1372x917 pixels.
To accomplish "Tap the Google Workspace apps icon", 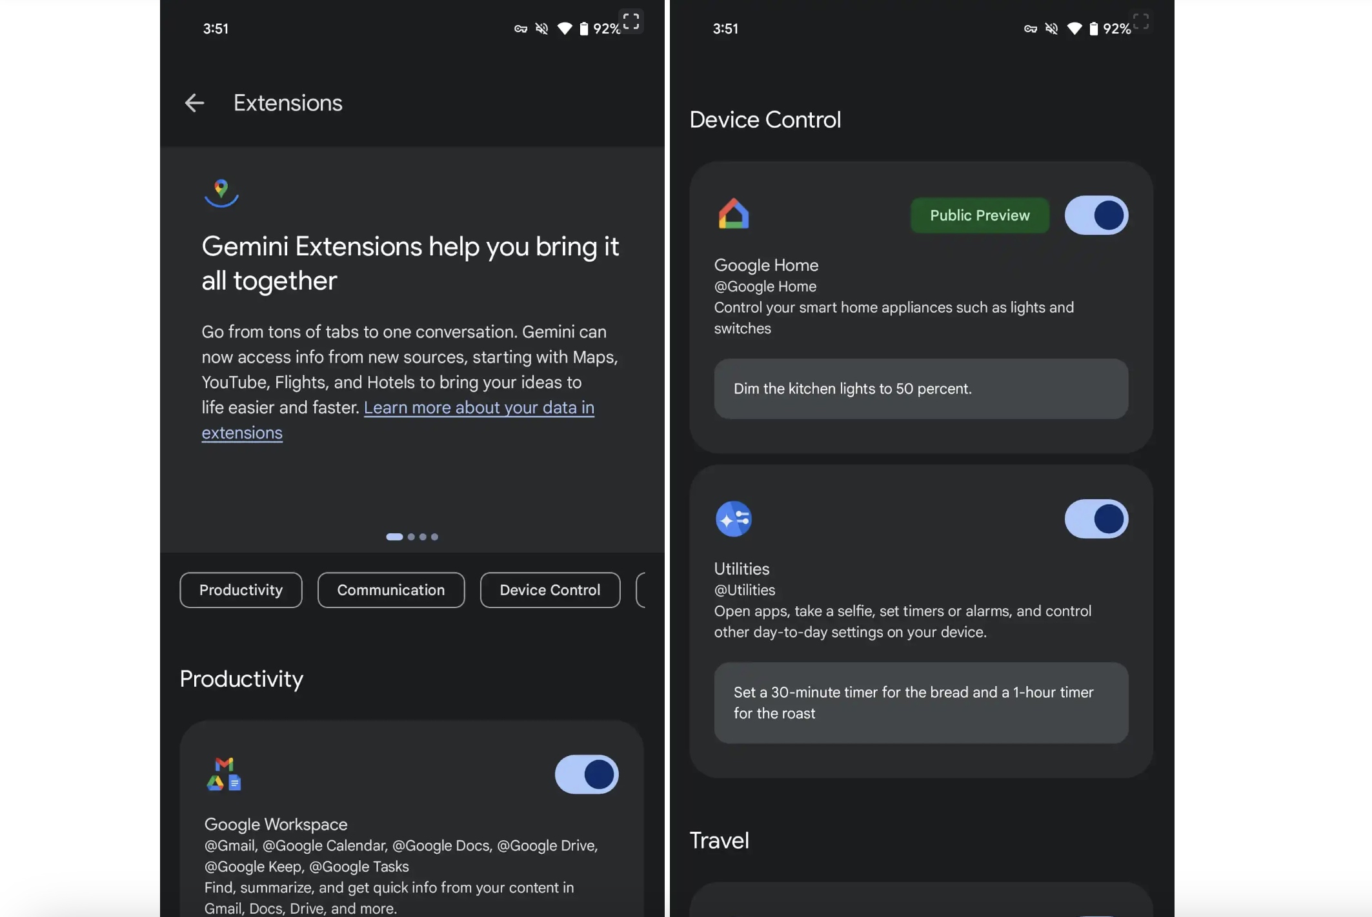I will [224, 774].
